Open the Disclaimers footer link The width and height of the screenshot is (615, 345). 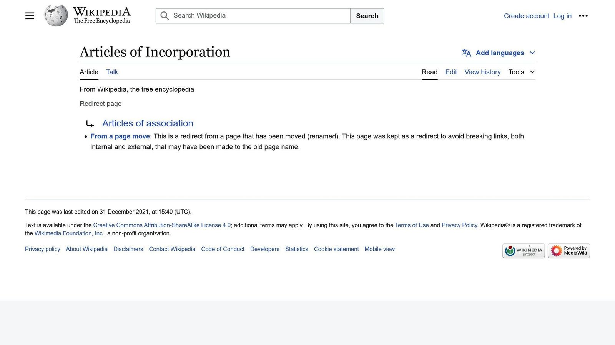(128, 249)
